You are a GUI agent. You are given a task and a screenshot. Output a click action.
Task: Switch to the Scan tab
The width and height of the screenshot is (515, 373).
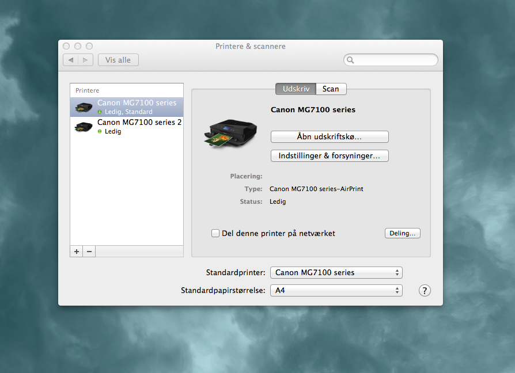331,89
